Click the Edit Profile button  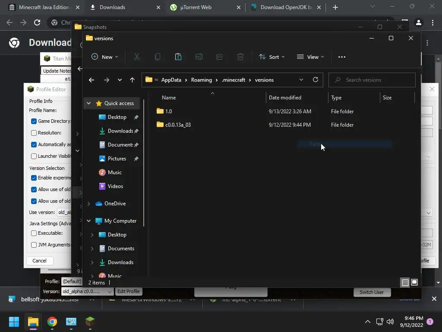(129, 291)
